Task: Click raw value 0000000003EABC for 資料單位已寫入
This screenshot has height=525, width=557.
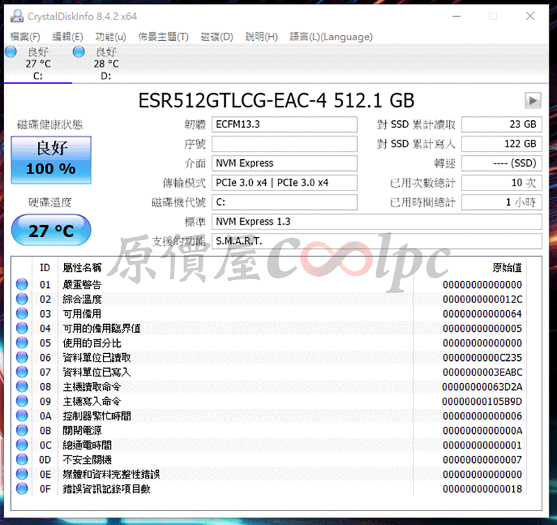Action: (x=482, y=372)
